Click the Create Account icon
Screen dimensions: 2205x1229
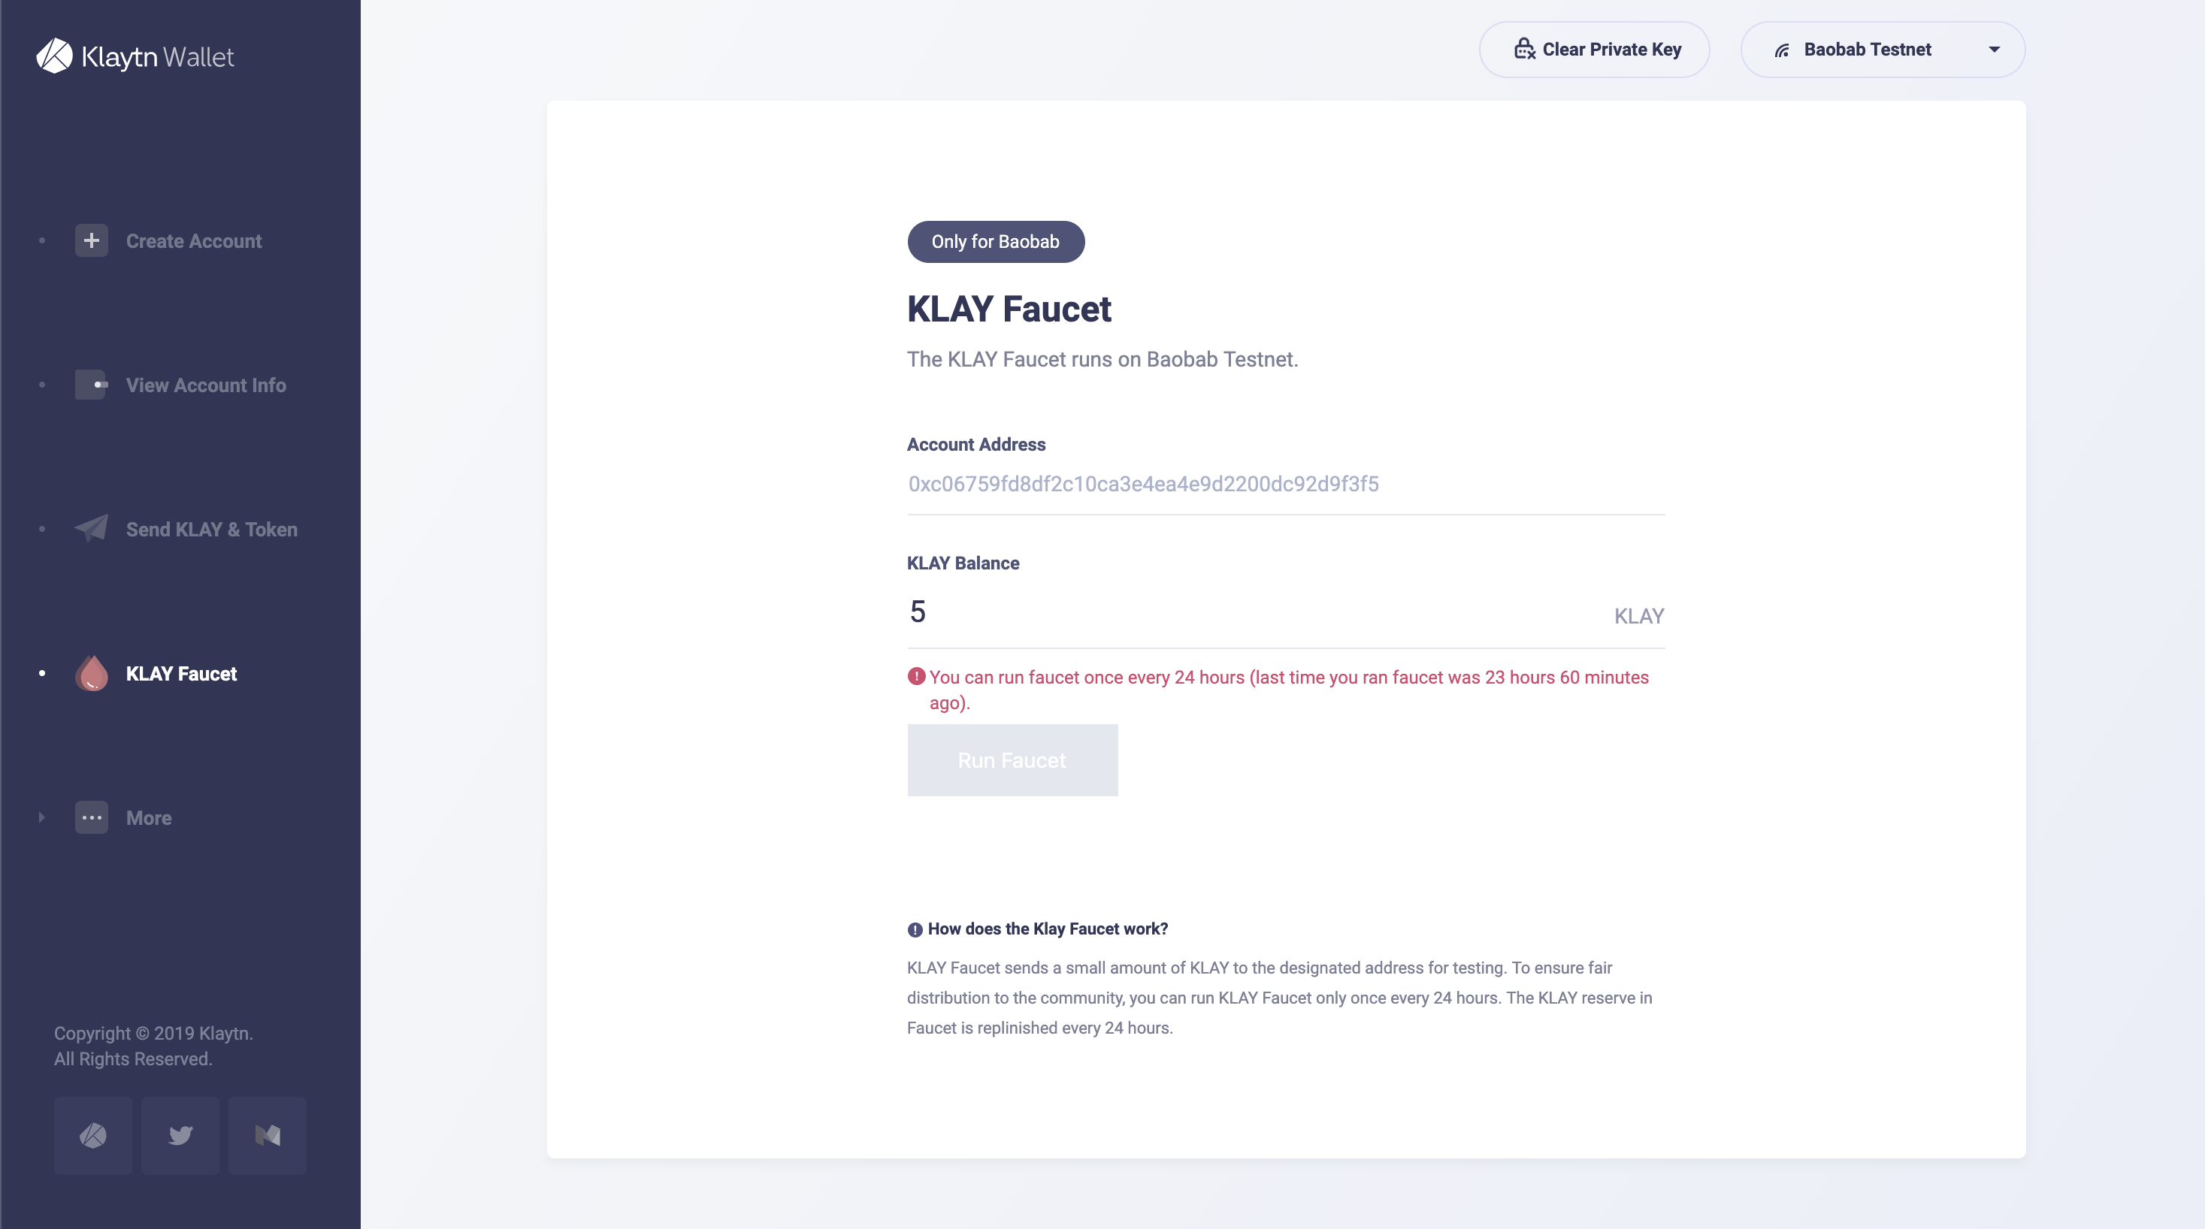tap(91, 239)
